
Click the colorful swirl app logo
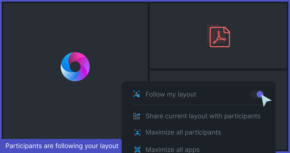[75, 67]
